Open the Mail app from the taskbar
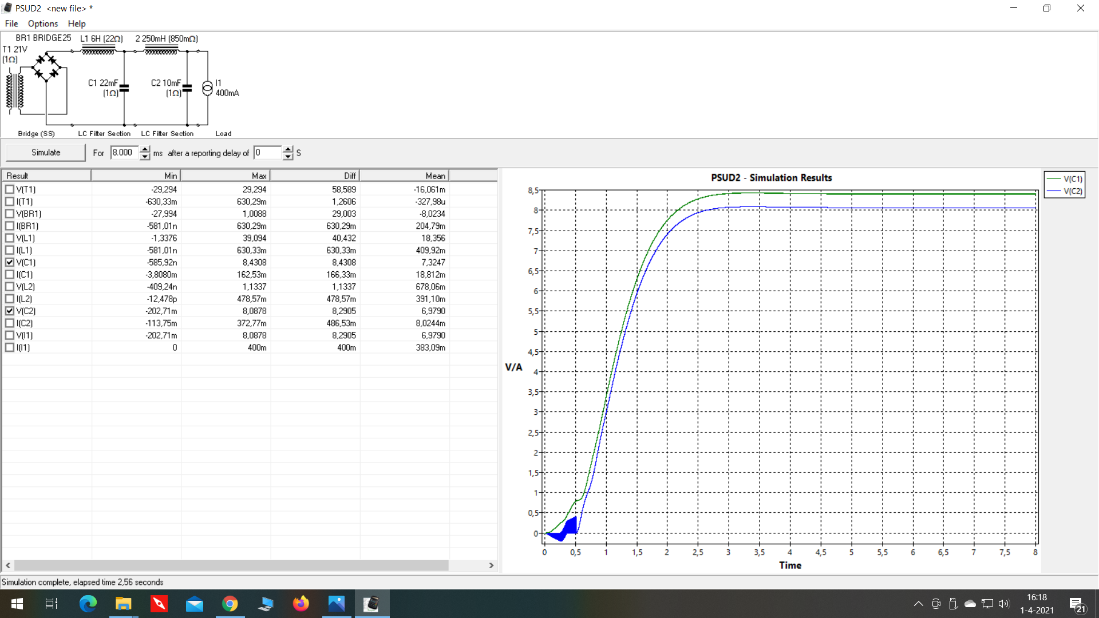The image size is (1099, 618). pos(195,604)
